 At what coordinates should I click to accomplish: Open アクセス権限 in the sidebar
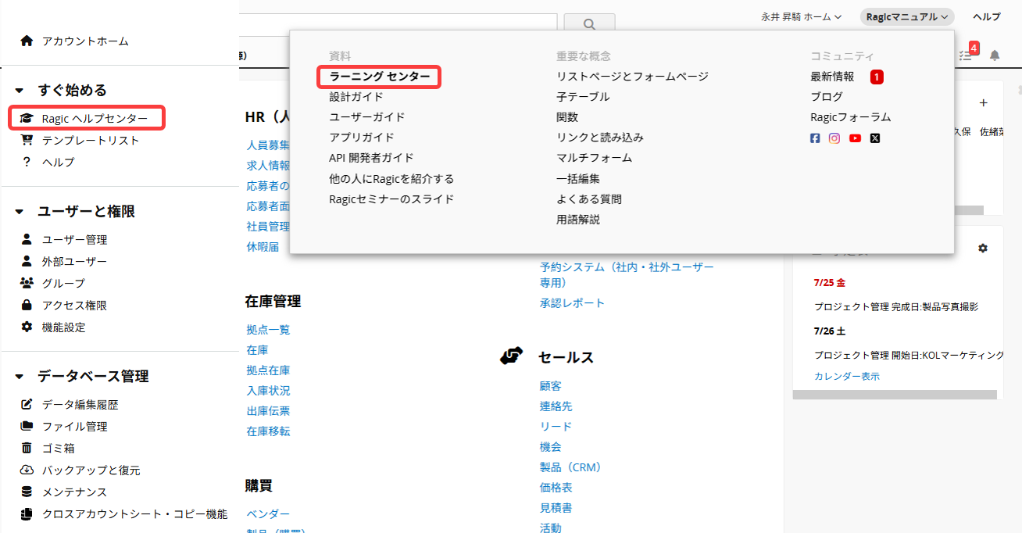(x=74, y=305)
